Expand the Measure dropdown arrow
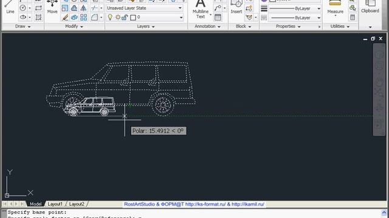 click(x=336, y=16)
